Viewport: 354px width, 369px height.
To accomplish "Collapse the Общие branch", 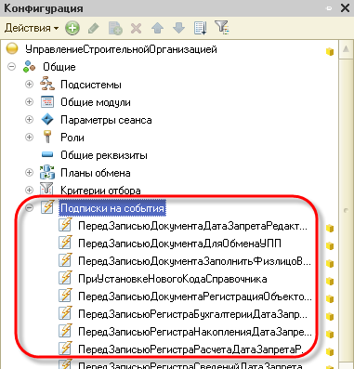I will click(x=11, y=67).
